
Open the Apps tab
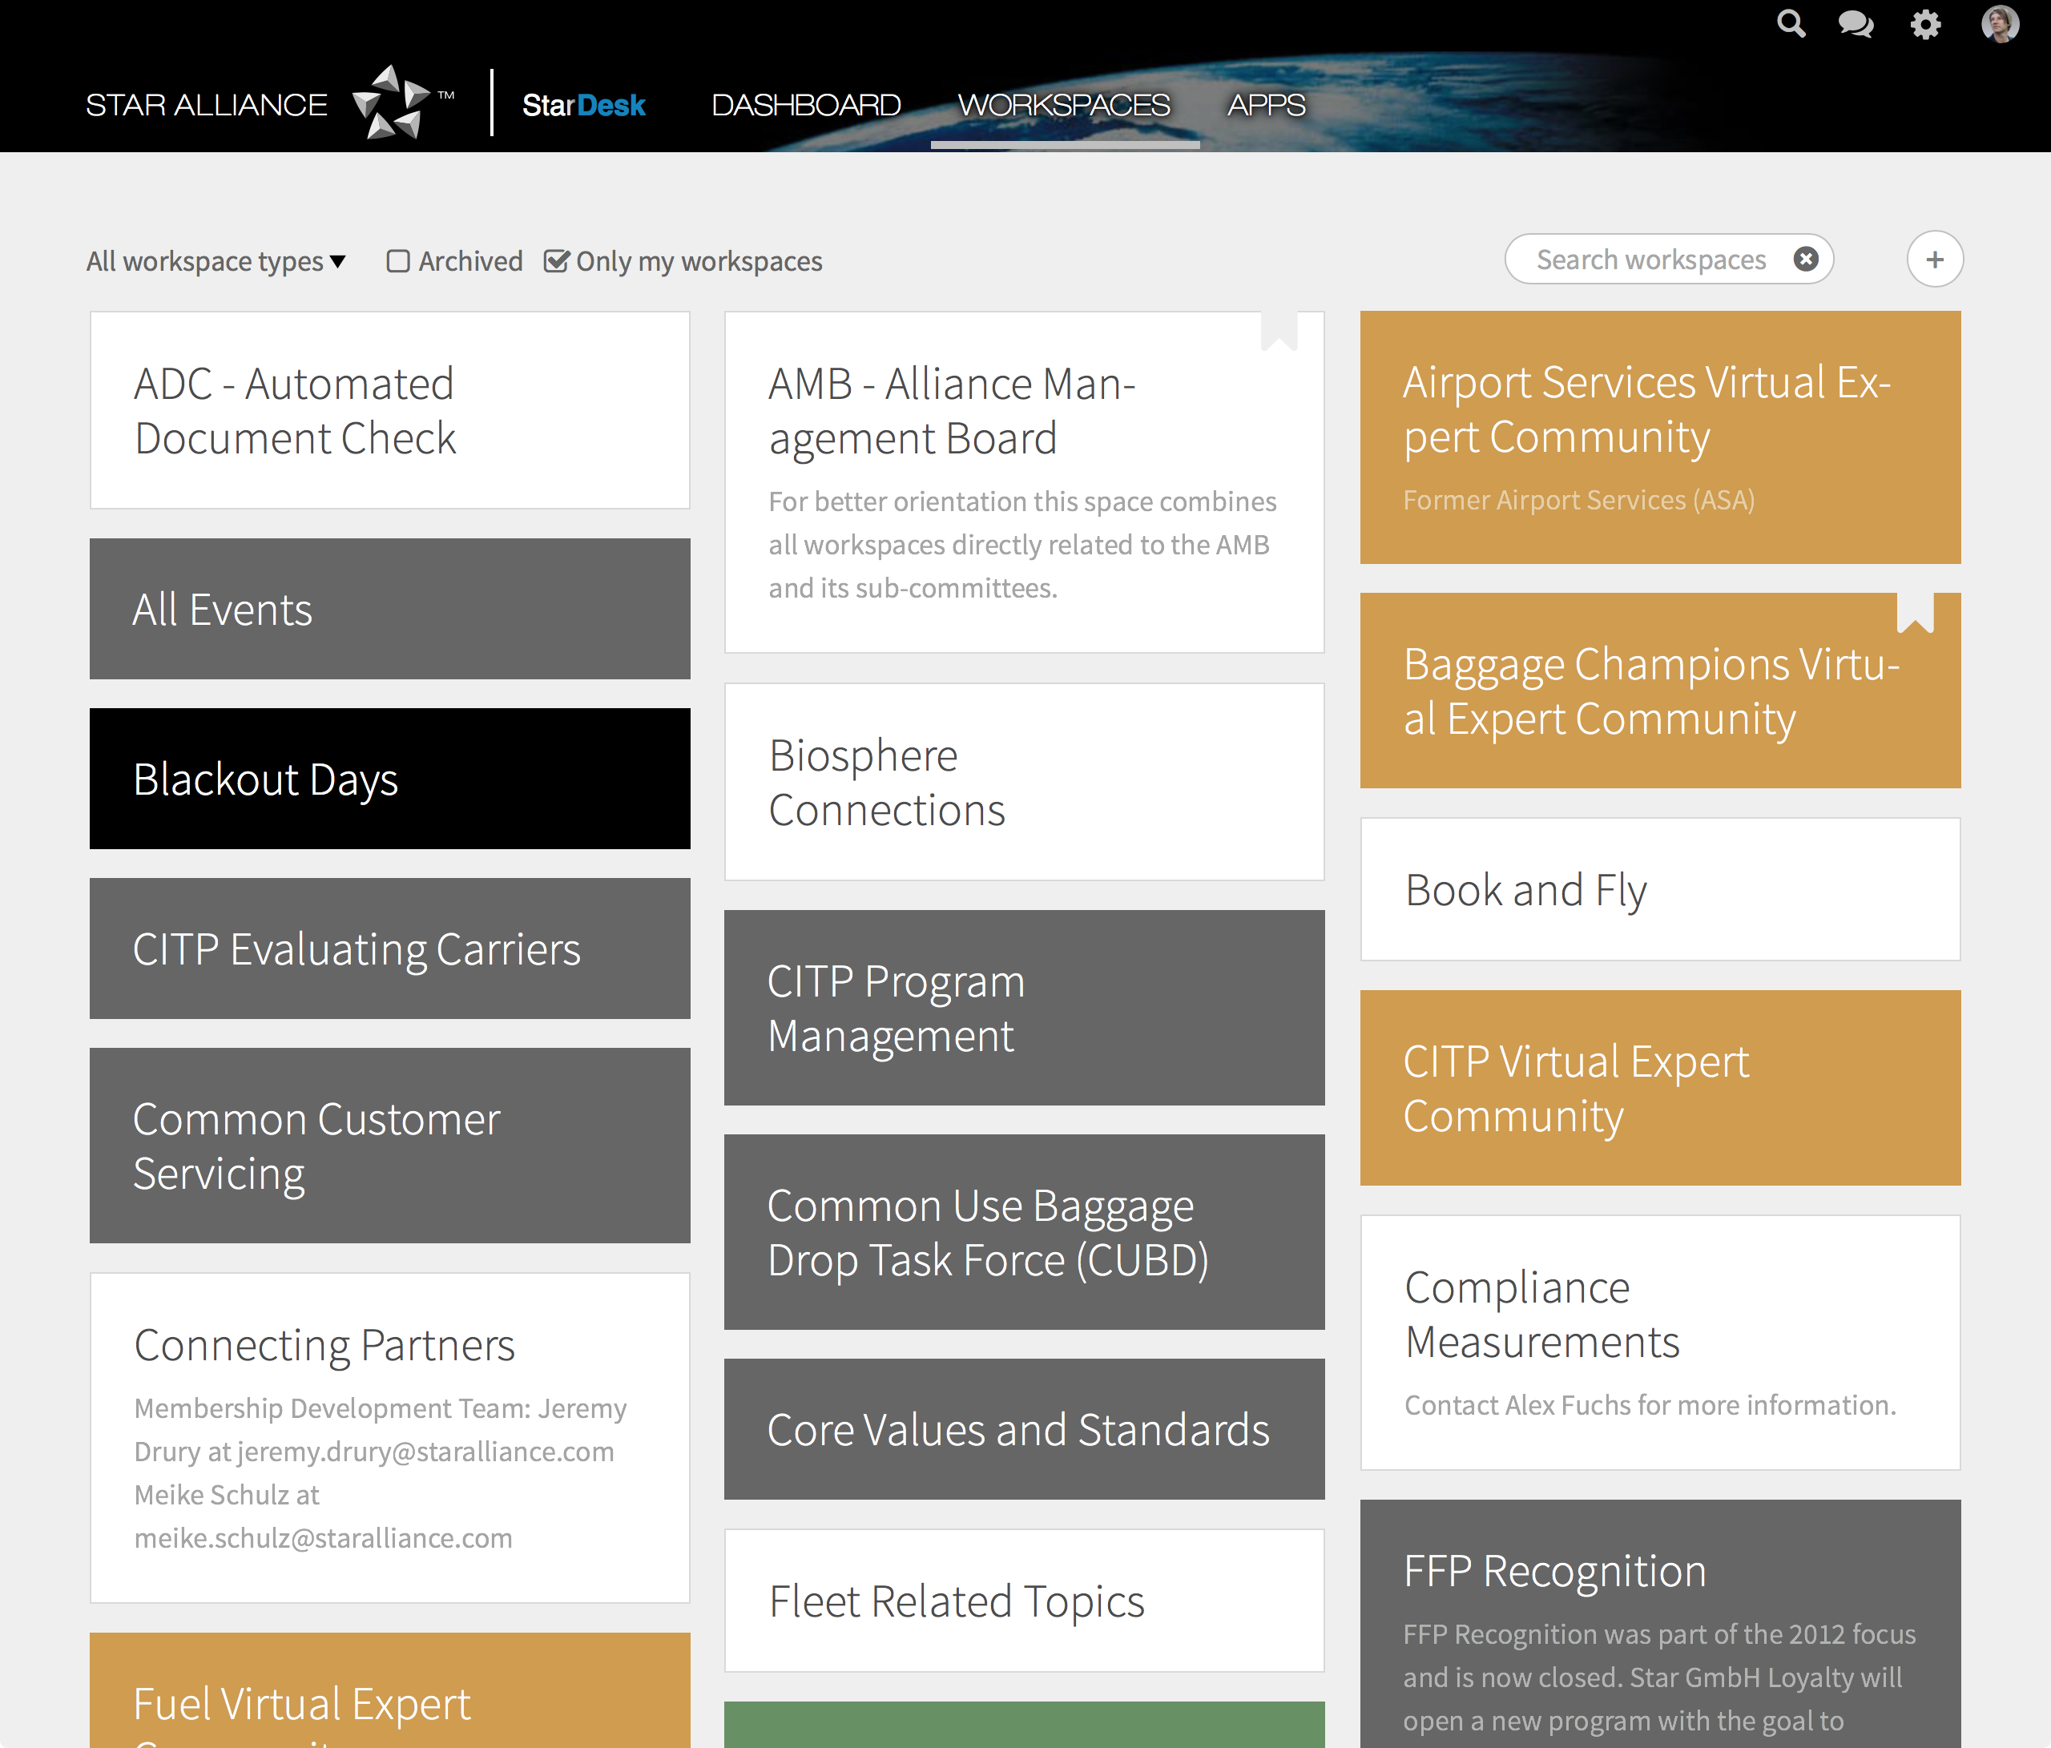(1266, 105)
